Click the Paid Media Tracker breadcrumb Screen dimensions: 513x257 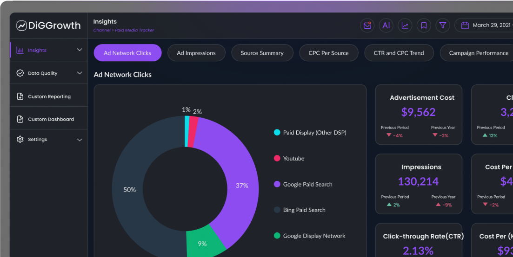pos(134,30)
